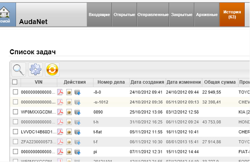Check the row for case t-f
Viewport: 250px width, 162px height.
coord(15,142)
